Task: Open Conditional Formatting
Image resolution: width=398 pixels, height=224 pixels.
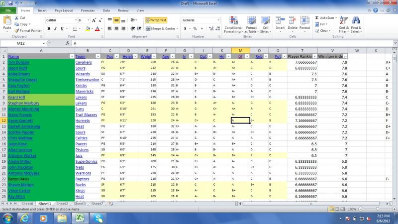Action: point(233,24)
